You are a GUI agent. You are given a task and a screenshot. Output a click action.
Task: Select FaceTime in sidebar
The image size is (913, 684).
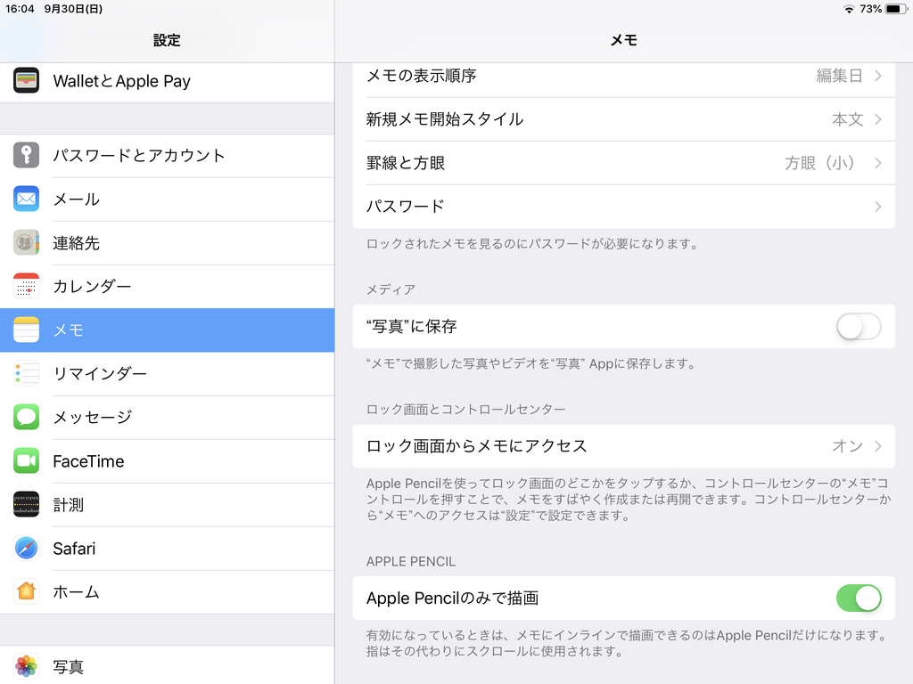pos(167,460)
